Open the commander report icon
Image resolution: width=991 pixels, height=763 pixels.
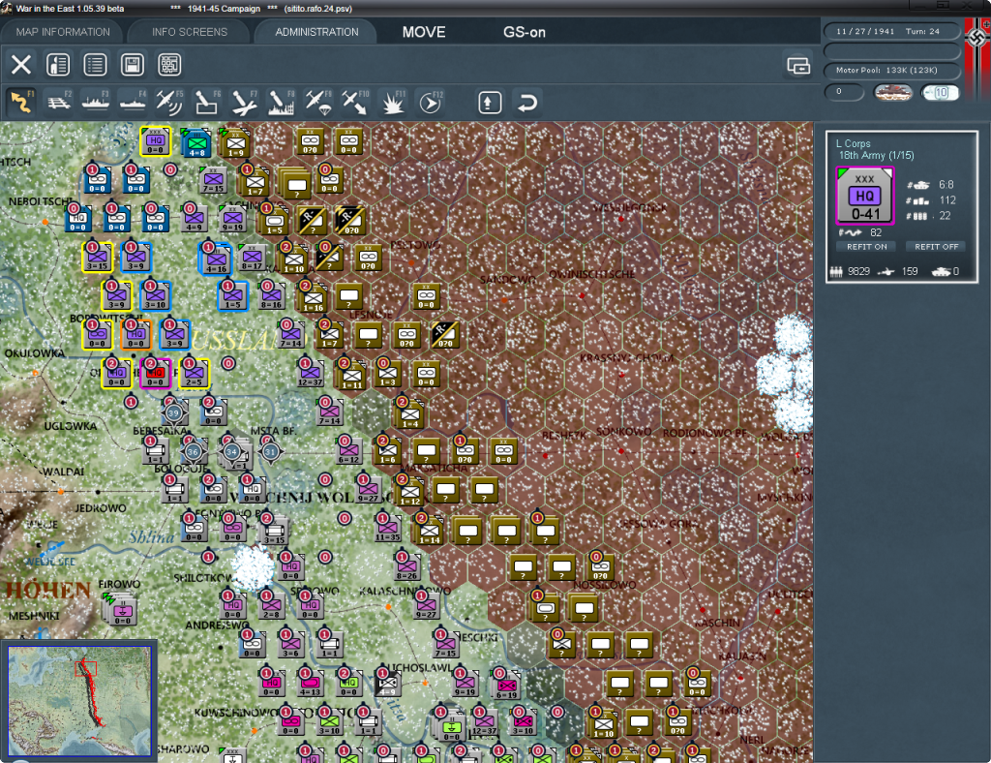tap(58, 65)
